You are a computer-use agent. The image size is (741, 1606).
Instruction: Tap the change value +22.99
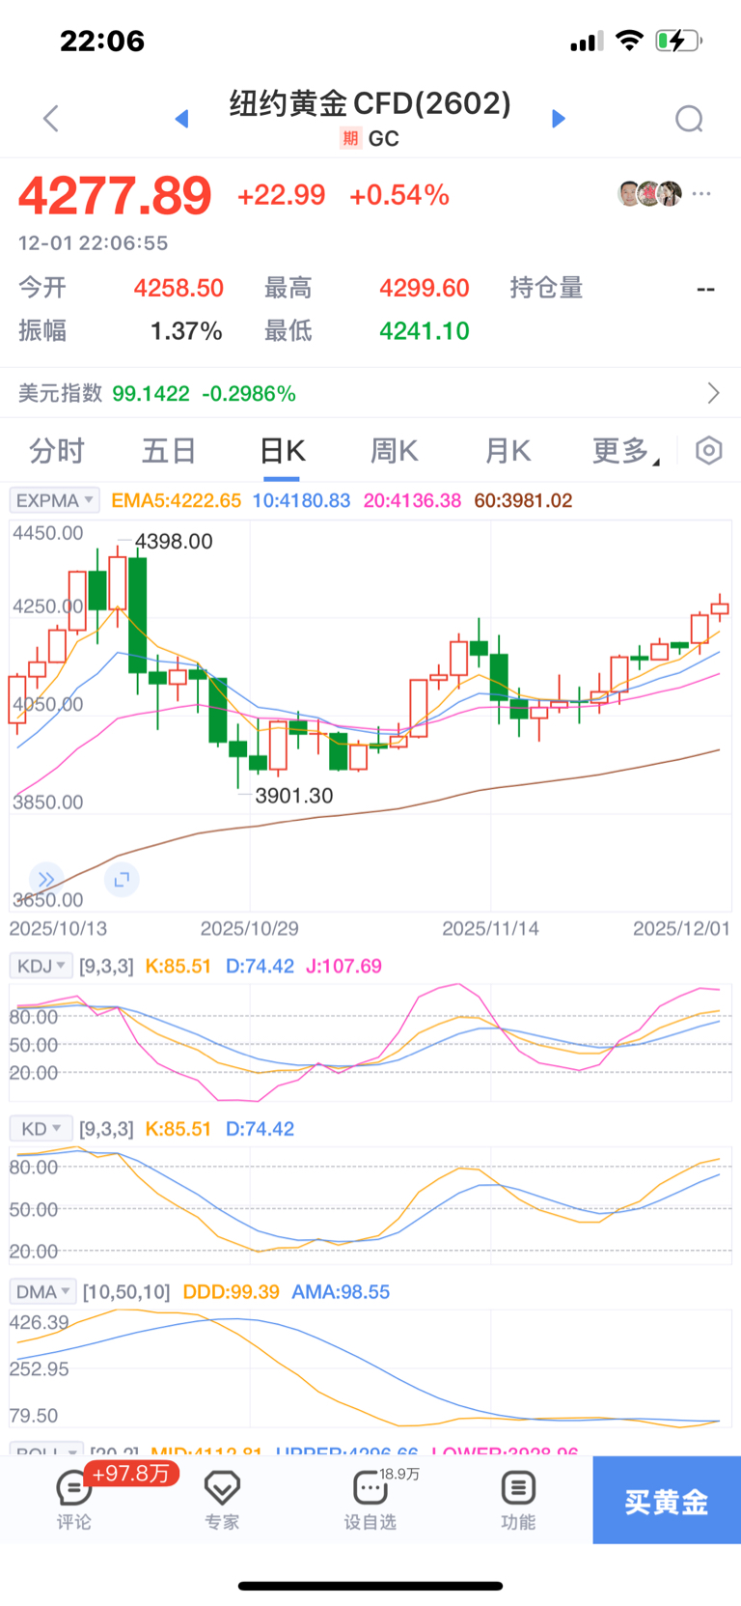tap(282, 195)
